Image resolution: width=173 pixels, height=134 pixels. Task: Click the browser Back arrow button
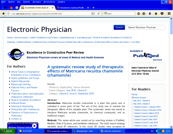[x=3, y=14]
